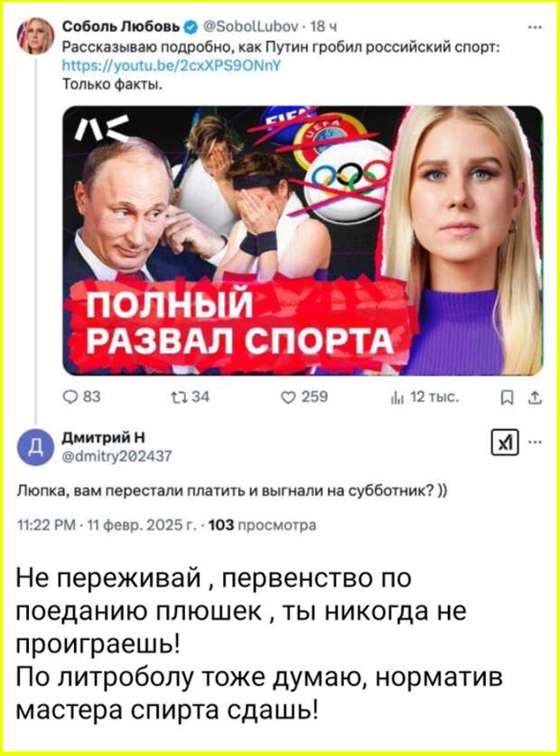Open the ПОЛНЫЙ РАЗВАЛ СПОРТА video thumbnail
The height and width of the screenshot is (756, 560).
click(303, 240)
